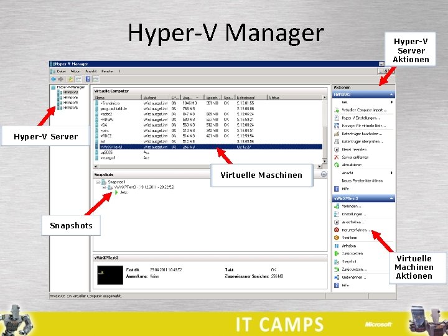The width and height of the screenshot is (448, 336).
Task: Click the Virtuellen Computer importieren icon
Action: coord(337,110)
